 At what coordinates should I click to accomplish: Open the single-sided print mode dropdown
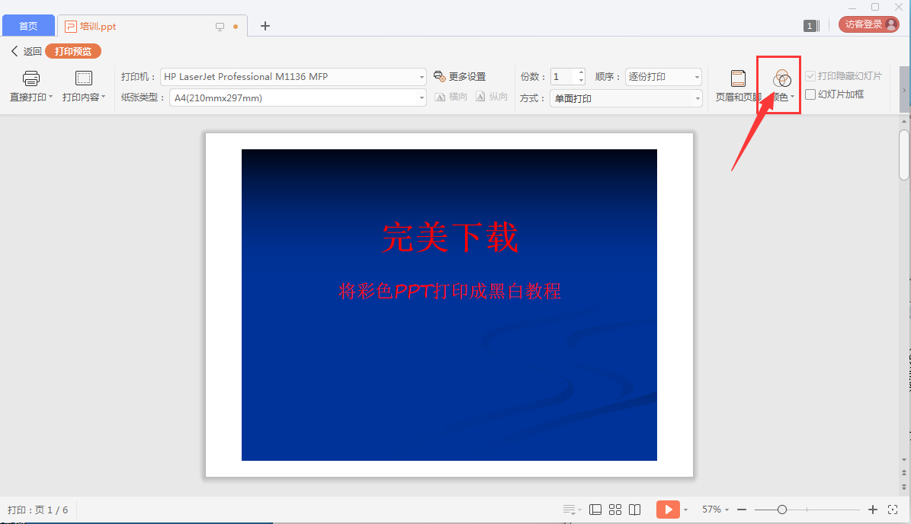point(697,98)
